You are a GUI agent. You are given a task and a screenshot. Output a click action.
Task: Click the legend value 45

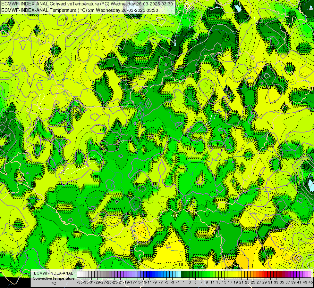tap(310, 282)
